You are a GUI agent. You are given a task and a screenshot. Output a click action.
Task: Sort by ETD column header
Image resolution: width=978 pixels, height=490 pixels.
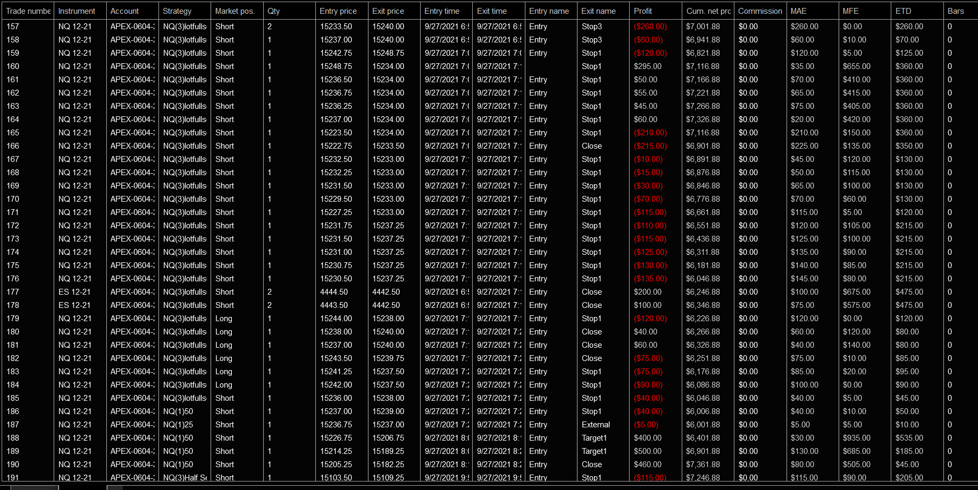(917, 11)
